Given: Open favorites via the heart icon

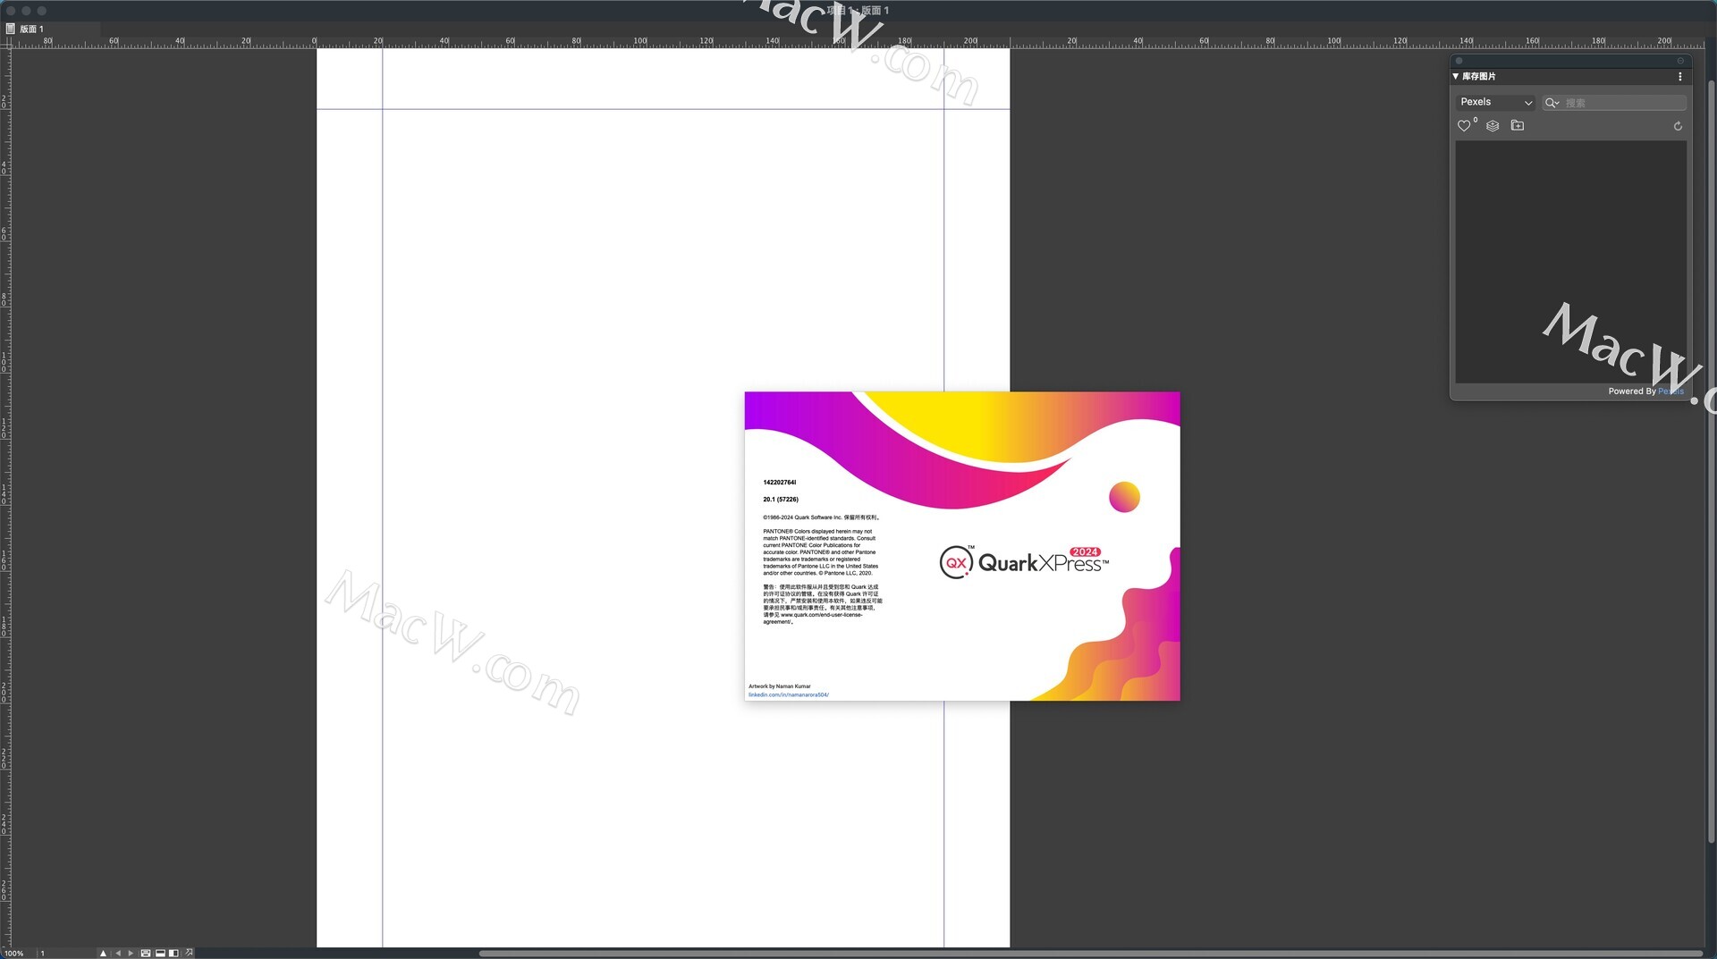Looking at the screenshot, I should [1464, 126].
